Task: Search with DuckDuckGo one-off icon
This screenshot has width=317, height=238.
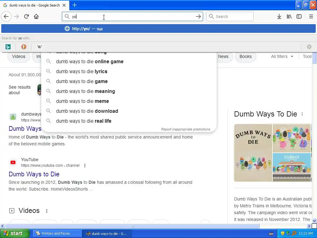Action: click(x=24, y=47)
